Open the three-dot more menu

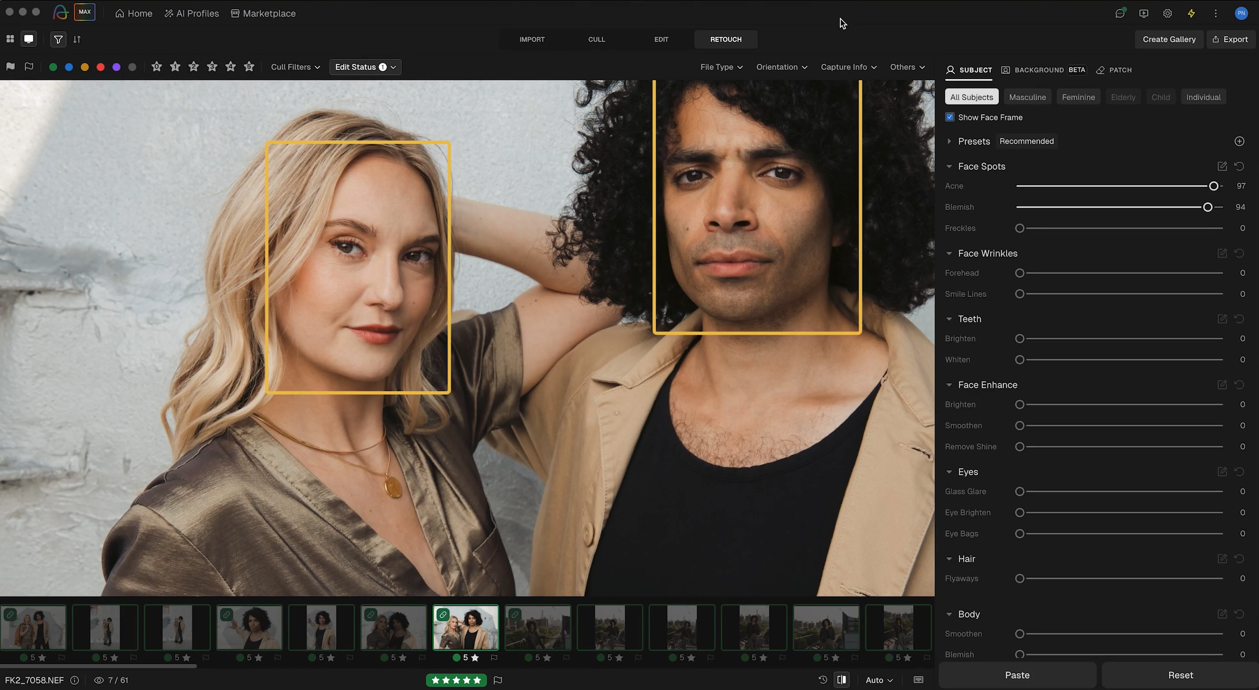[1215, 13]
